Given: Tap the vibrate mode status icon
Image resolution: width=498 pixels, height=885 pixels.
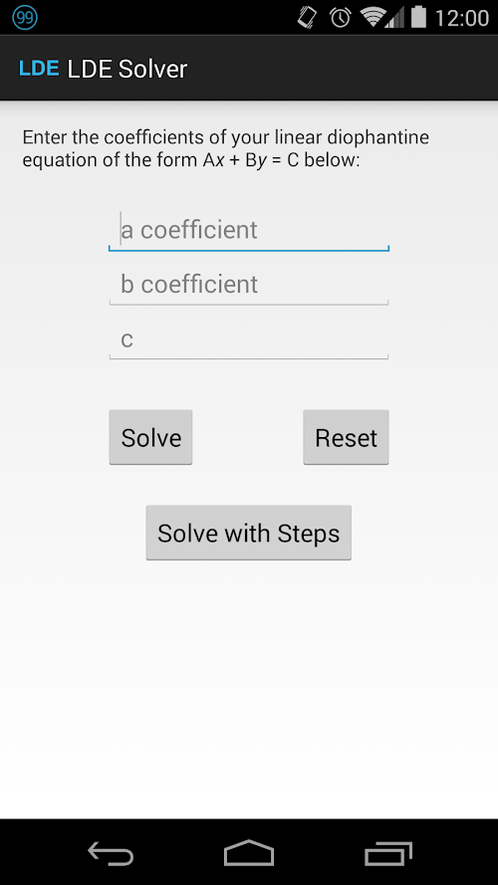Looking at the screenshot, I should click(x=307, y=18).
